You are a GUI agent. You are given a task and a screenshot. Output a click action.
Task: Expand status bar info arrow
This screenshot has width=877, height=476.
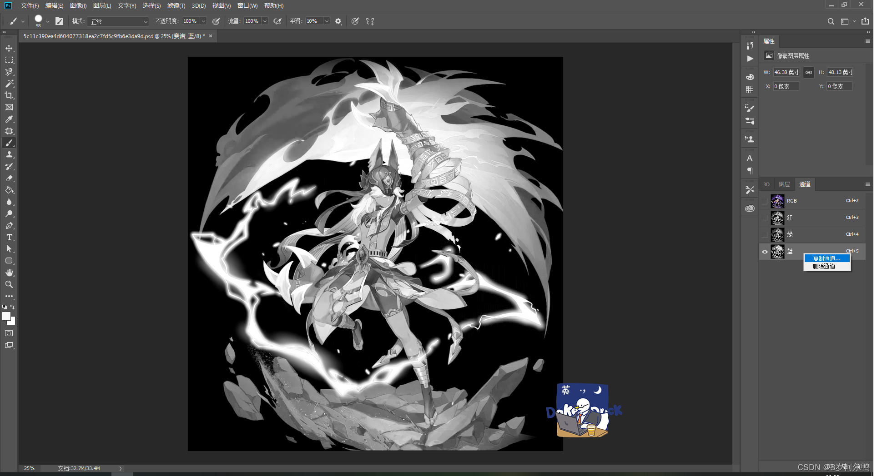[x=121, y=468]
